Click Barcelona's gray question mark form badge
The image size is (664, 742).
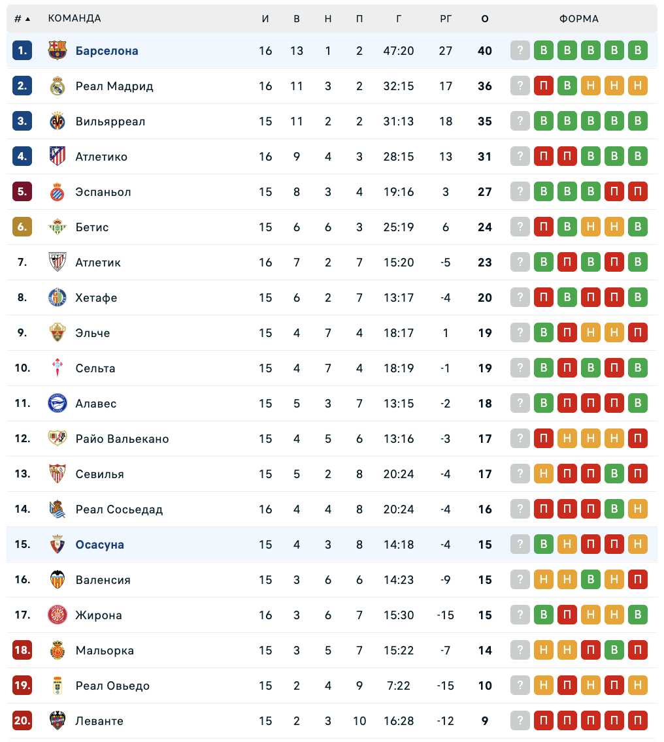520,51
